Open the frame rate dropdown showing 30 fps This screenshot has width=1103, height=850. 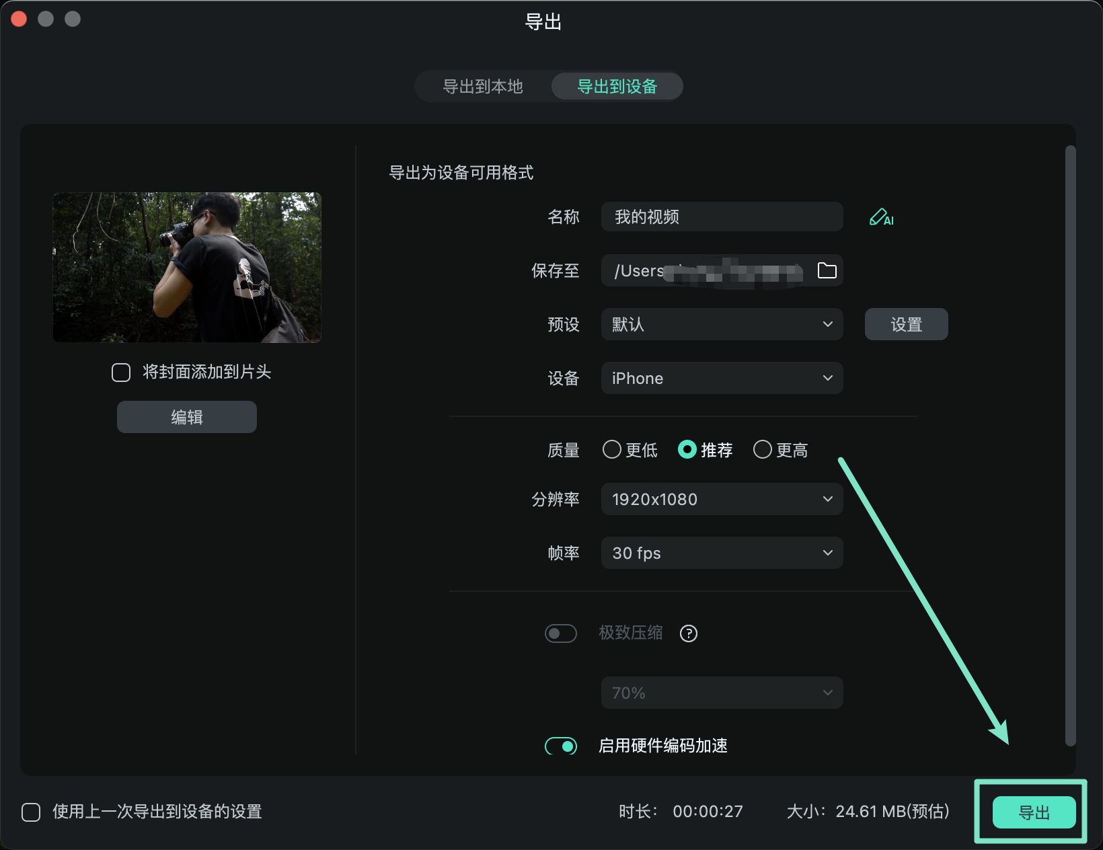(x=721, y=553)
